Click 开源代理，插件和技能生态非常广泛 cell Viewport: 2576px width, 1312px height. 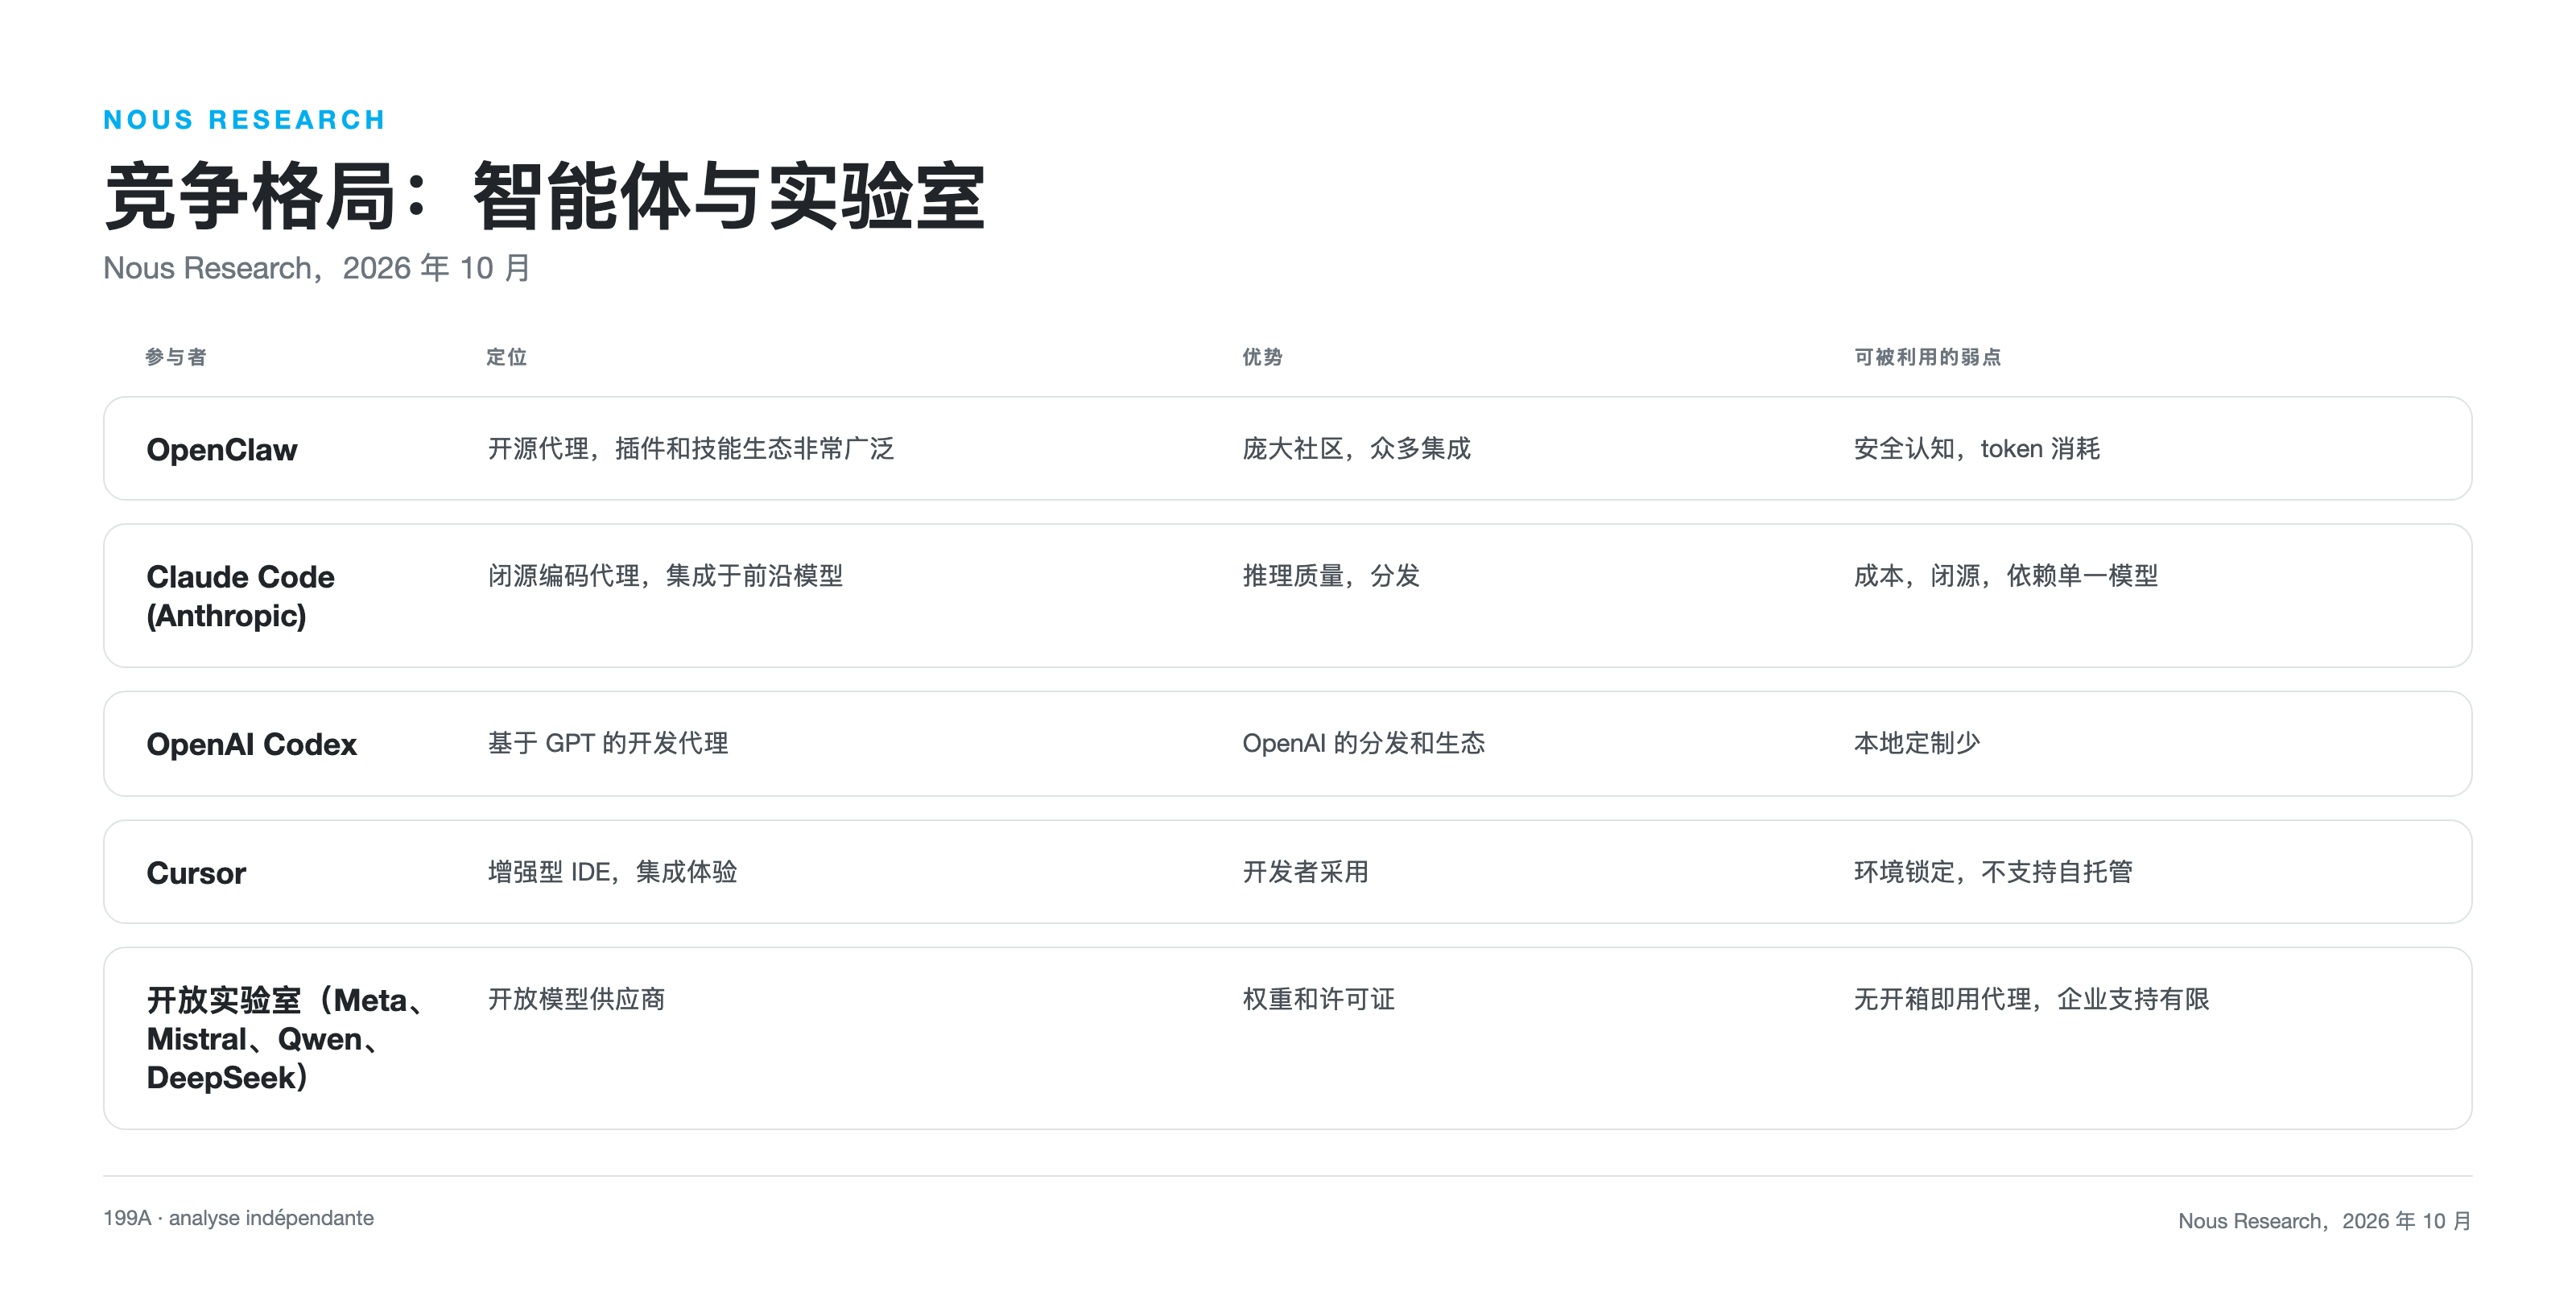click(691, 449)
